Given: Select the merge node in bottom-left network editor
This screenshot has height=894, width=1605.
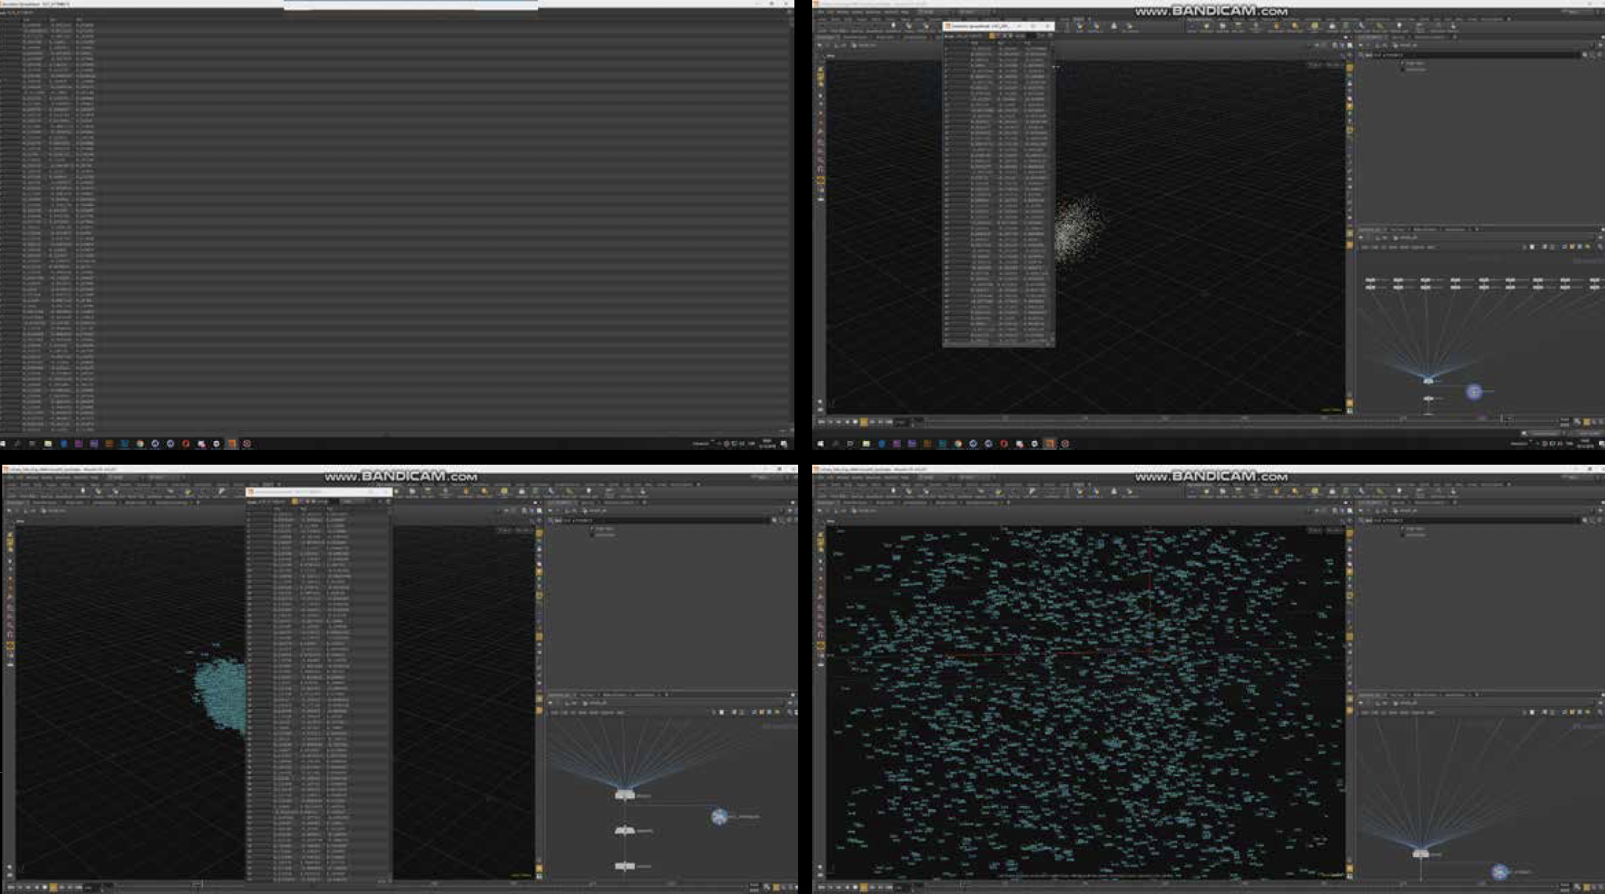Looking at the screenshot, I should click(624, 795).
